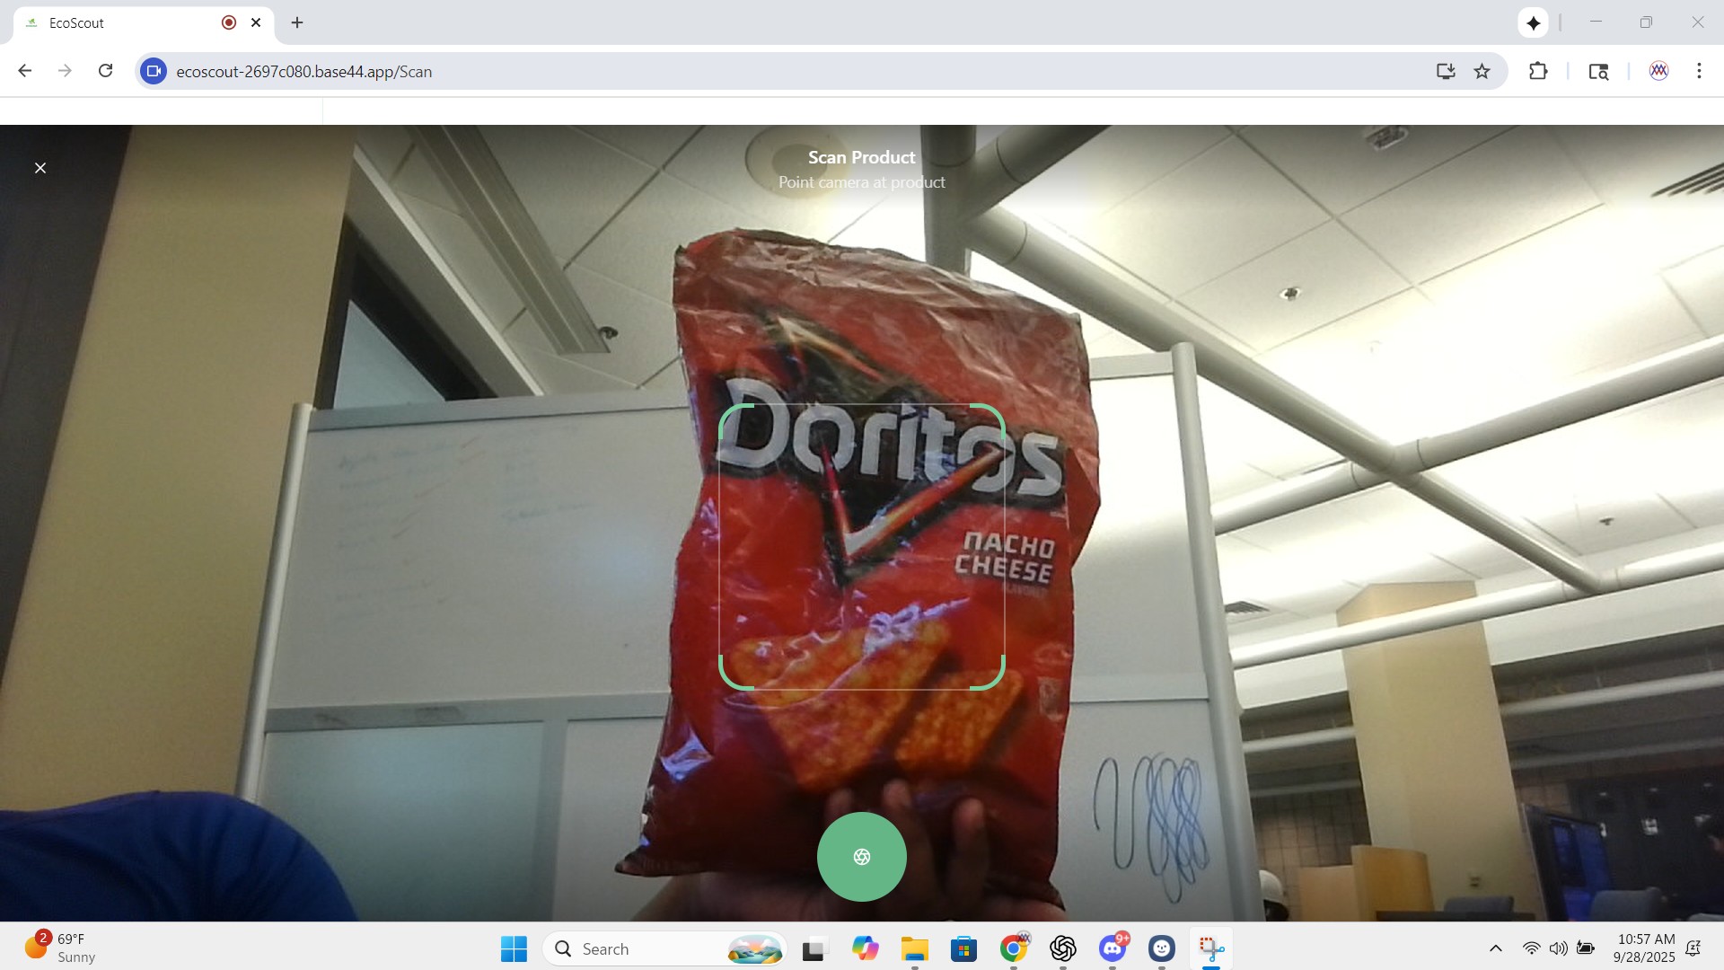Bookmark this page with star icon

[x=1482, y=71]
